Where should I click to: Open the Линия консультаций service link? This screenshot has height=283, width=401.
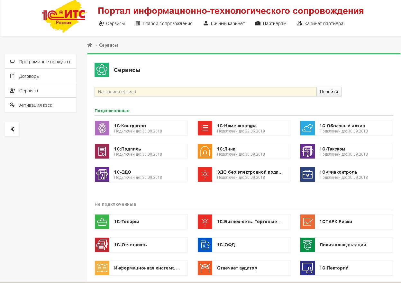[x=342, y=245]
